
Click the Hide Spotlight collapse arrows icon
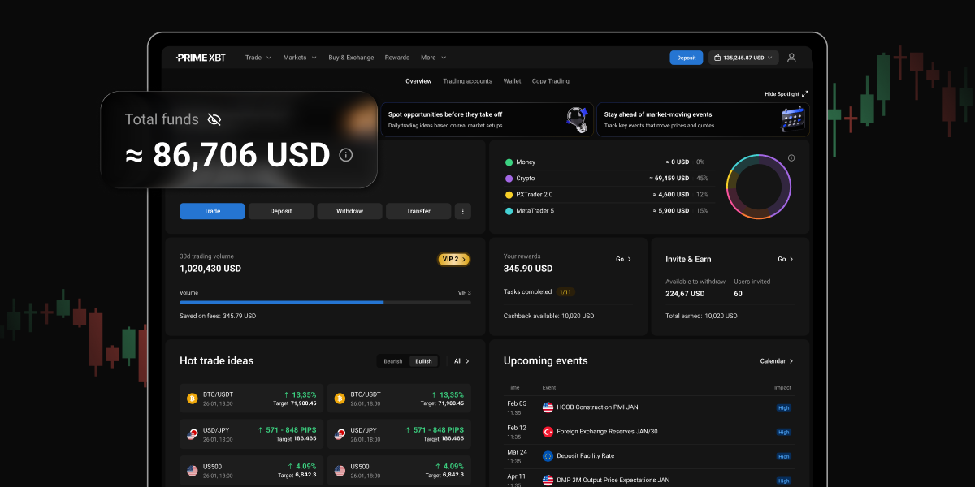click(x=805, y=94)
